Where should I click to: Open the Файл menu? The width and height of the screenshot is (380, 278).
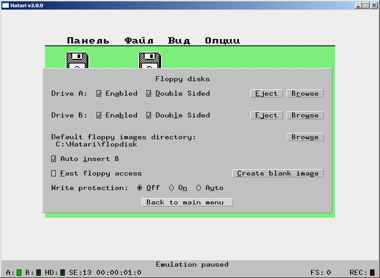click(139, 40)
